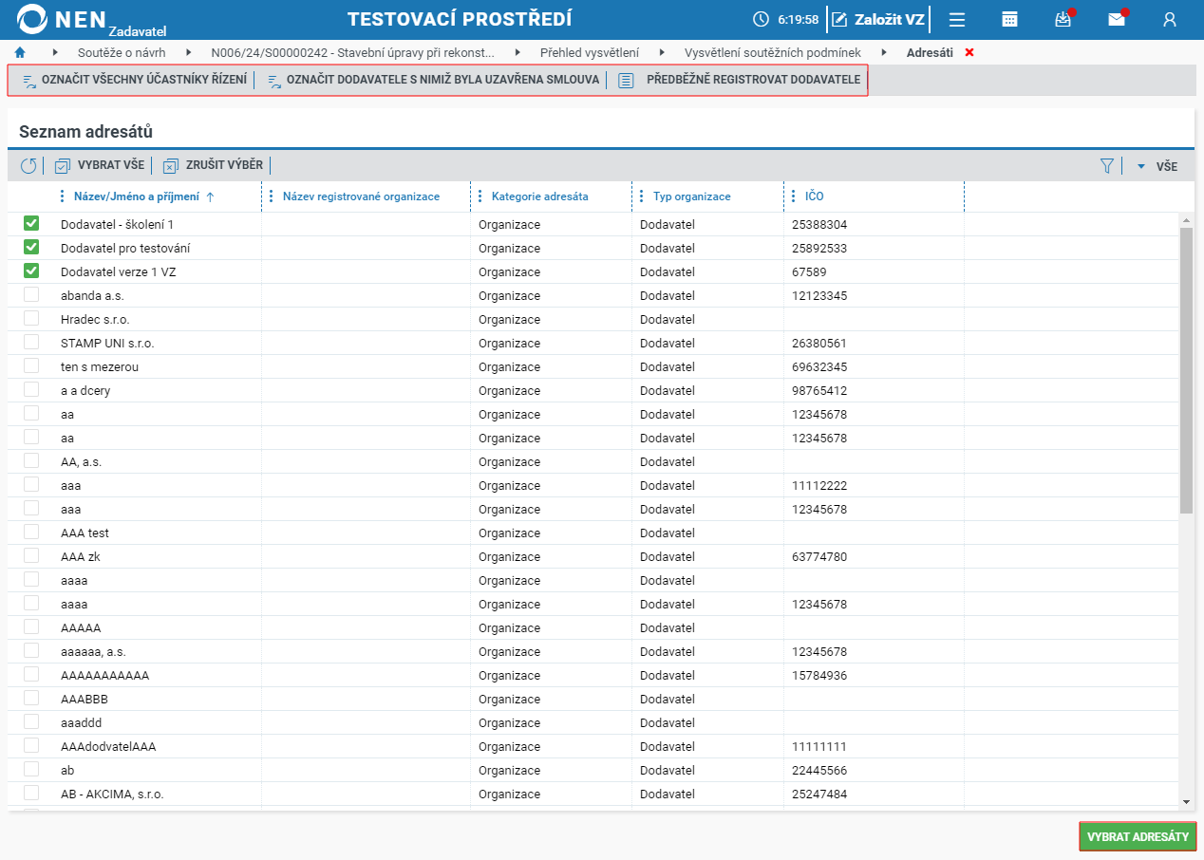Select the aaaddd row name
The image size is (1204, 860).
click(81, 723)
